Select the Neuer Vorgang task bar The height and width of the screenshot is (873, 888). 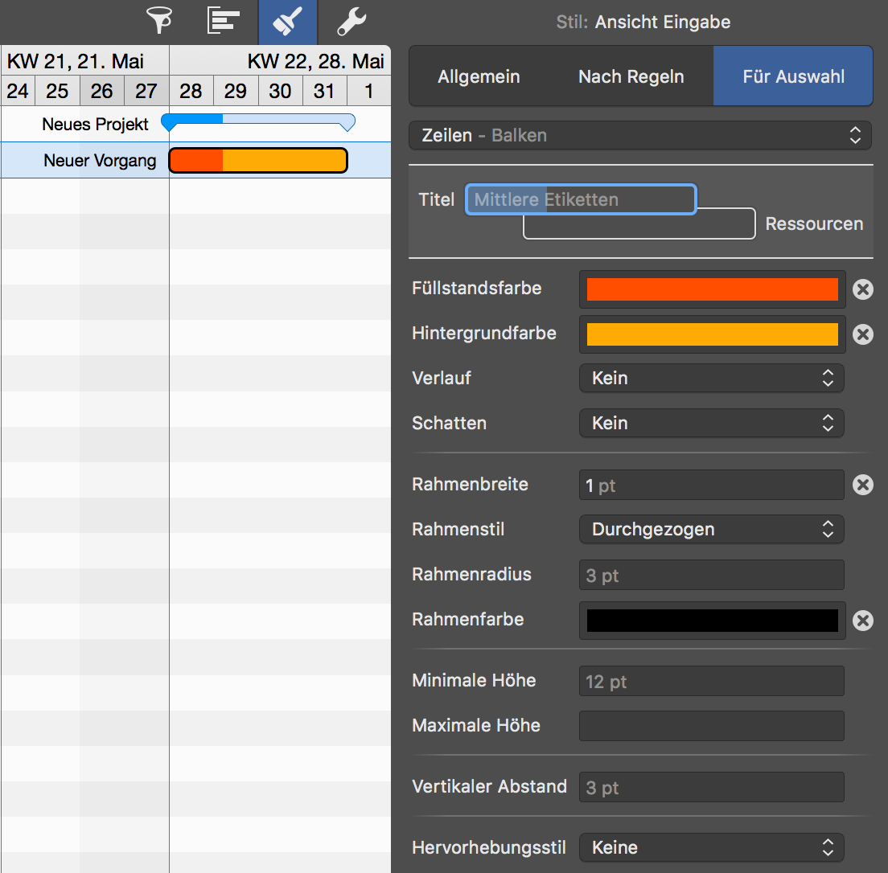[x=258, y=161]
